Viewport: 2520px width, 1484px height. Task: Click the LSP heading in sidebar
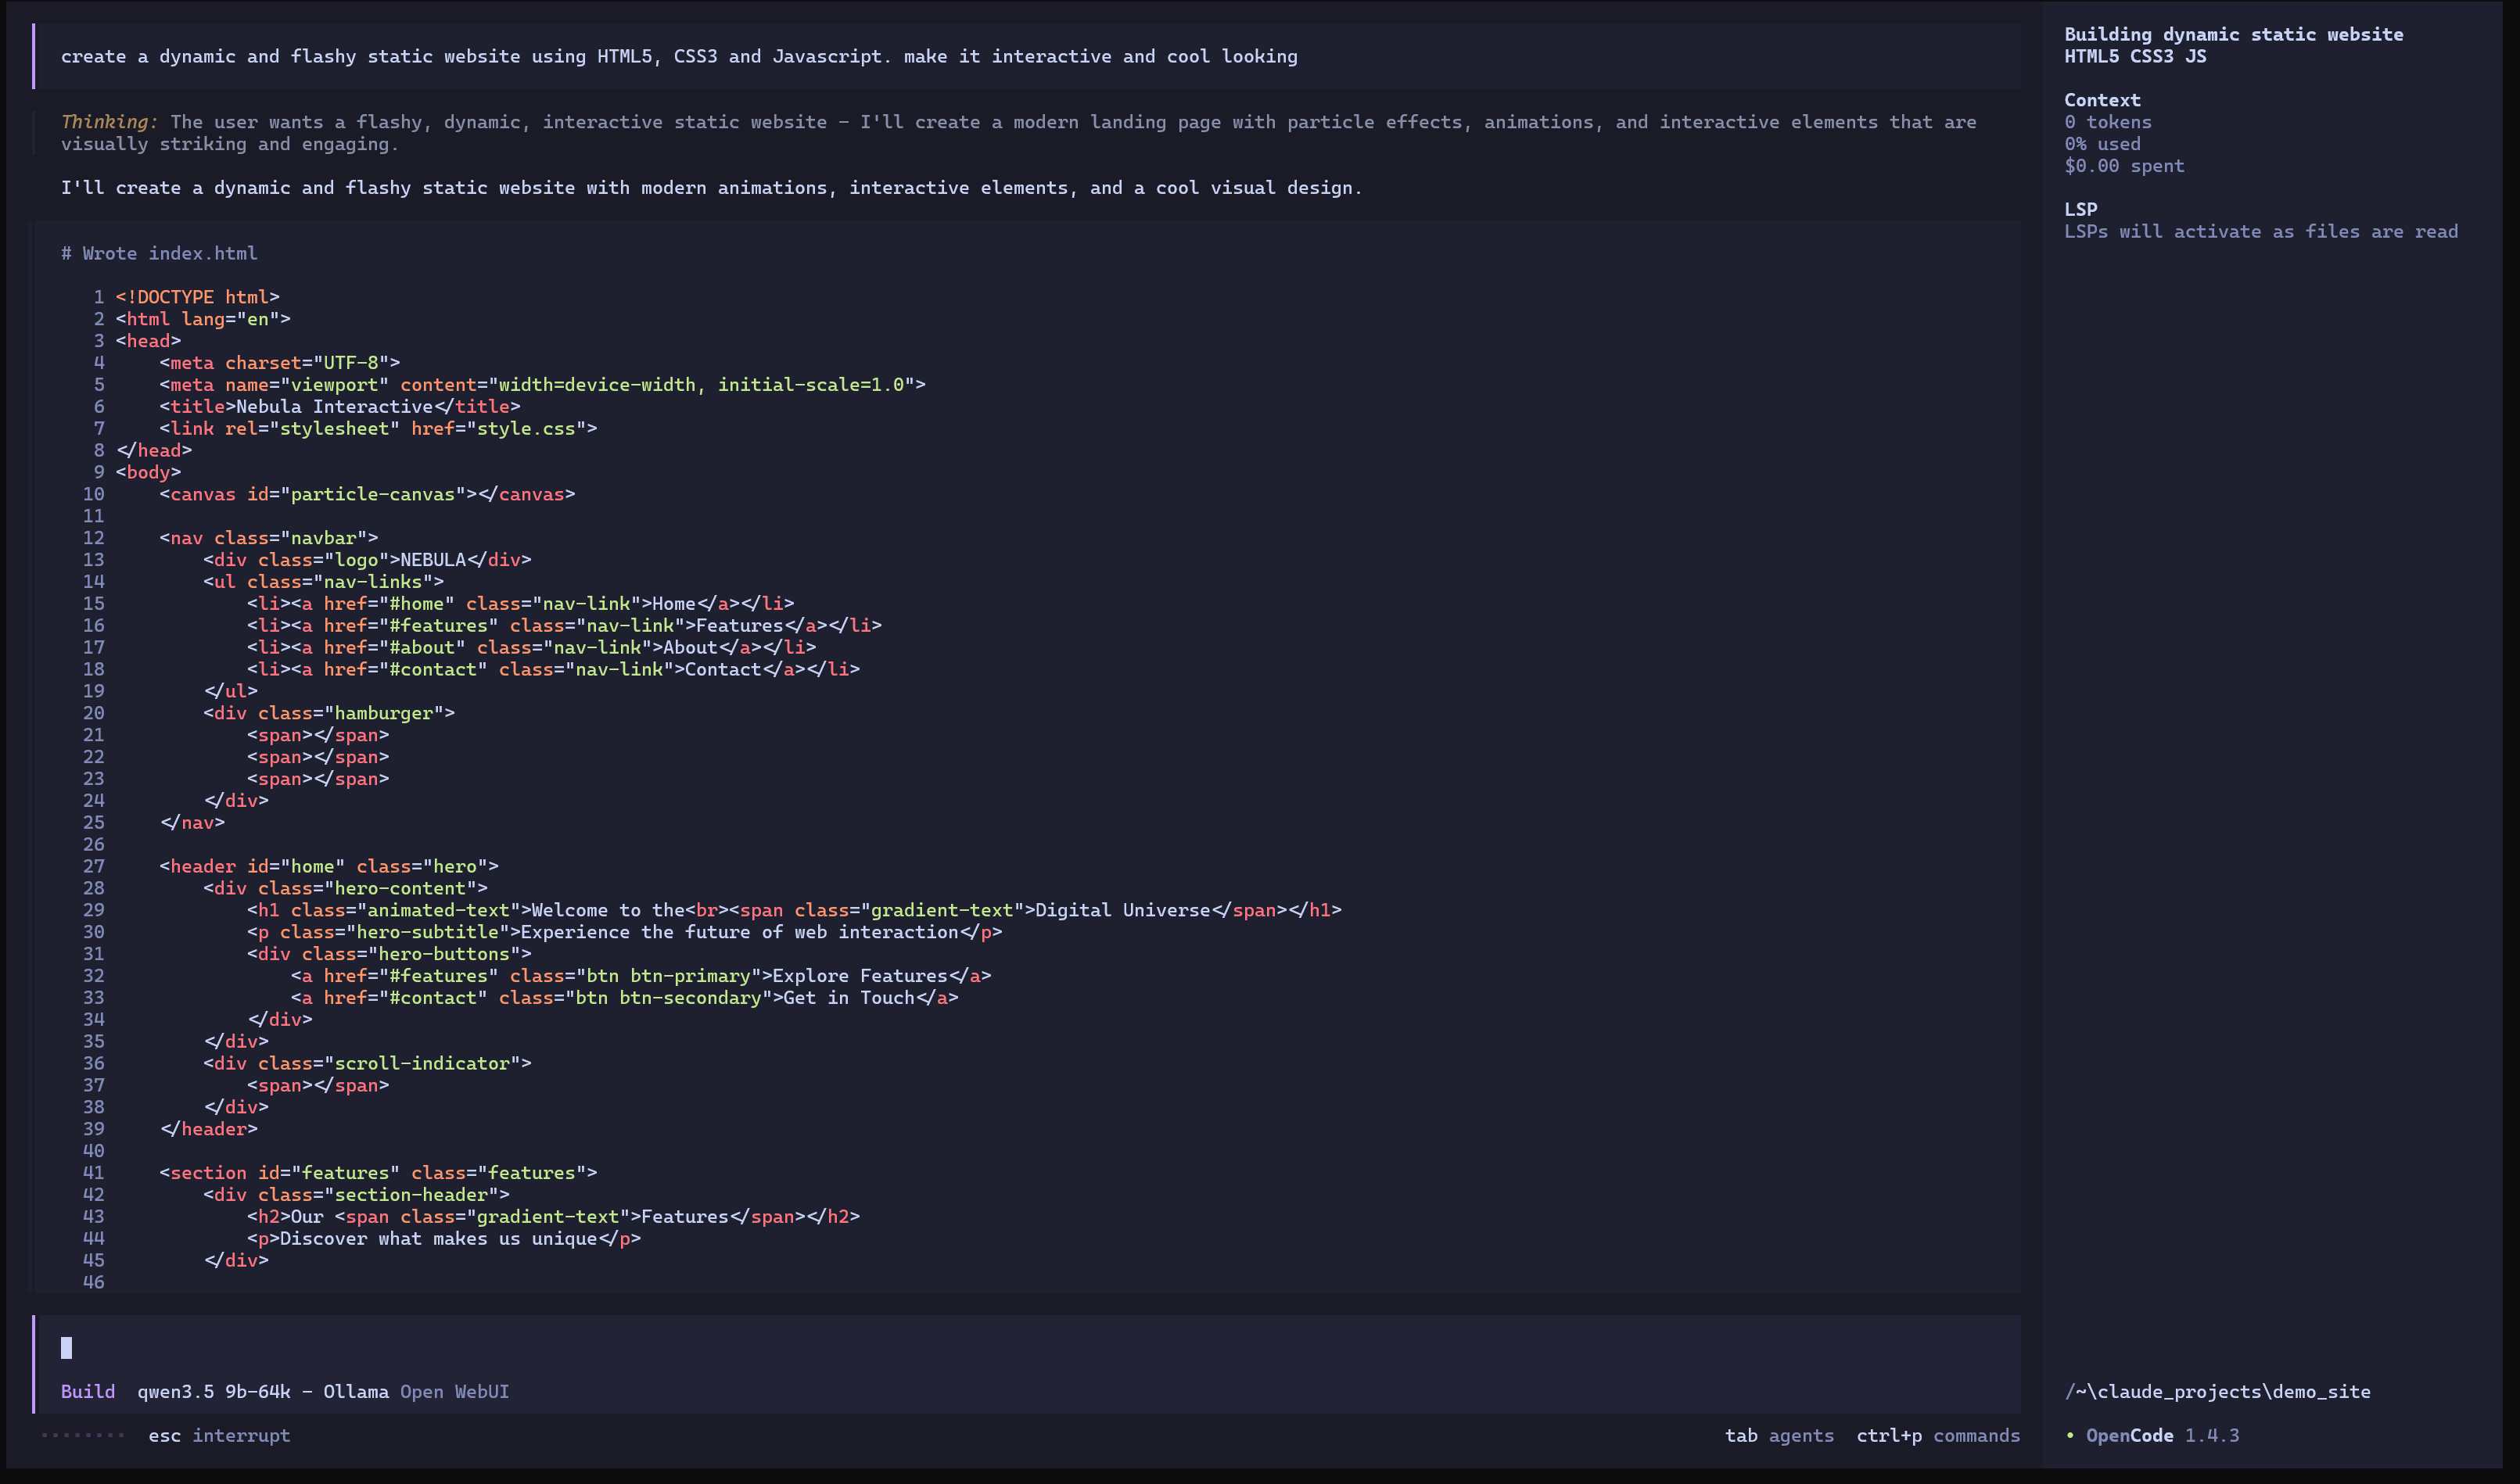2081,209
